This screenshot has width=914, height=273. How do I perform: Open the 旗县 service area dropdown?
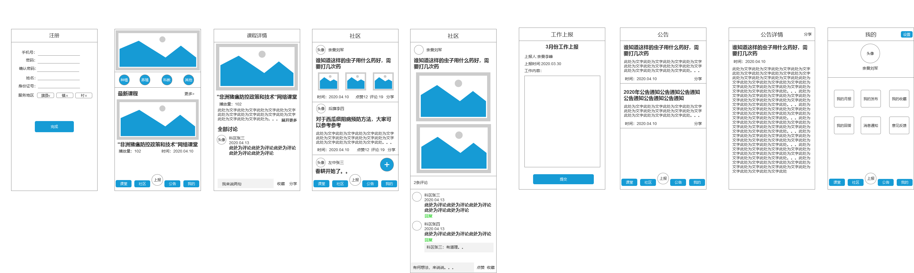pos(45,95)
